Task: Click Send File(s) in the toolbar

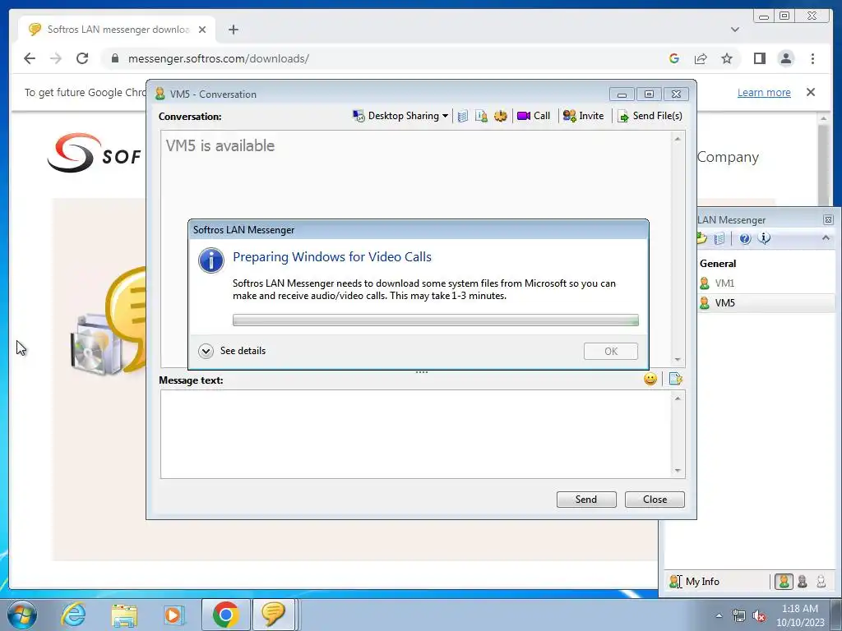Action: 650,116
